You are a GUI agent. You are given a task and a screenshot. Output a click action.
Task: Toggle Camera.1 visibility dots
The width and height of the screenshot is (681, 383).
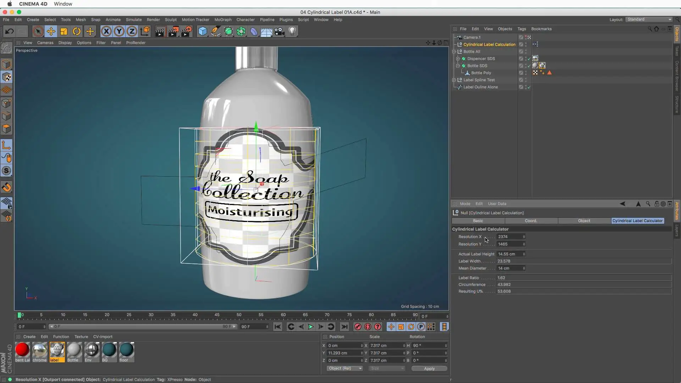click(x=526, y=37)
